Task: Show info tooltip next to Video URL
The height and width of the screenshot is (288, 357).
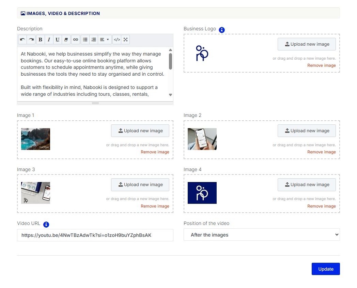Action: point(46,225)
